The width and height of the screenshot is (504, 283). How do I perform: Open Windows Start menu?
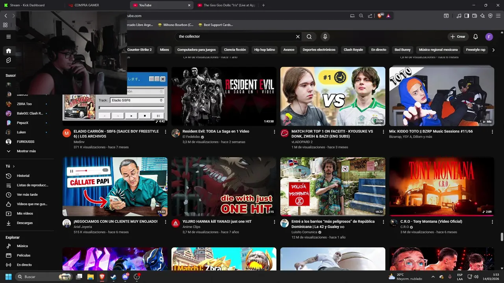click(x=8, y=277)
